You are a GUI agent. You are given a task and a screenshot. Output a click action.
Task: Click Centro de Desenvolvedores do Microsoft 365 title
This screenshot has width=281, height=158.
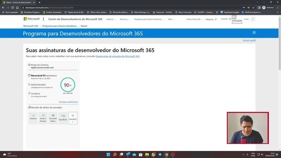click(75, 19)
